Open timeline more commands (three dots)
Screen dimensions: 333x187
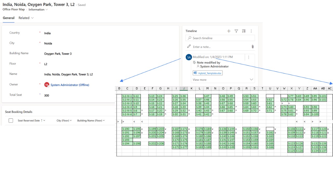tap(251, 31)
